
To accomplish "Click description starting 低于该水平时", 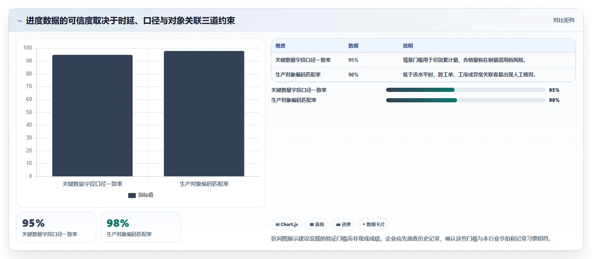I will pyautogui.click(x=469, y=75).
